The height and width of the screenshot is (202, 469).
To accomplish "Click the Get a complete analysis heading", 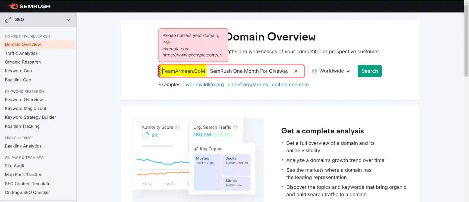I will click(322, 131).
